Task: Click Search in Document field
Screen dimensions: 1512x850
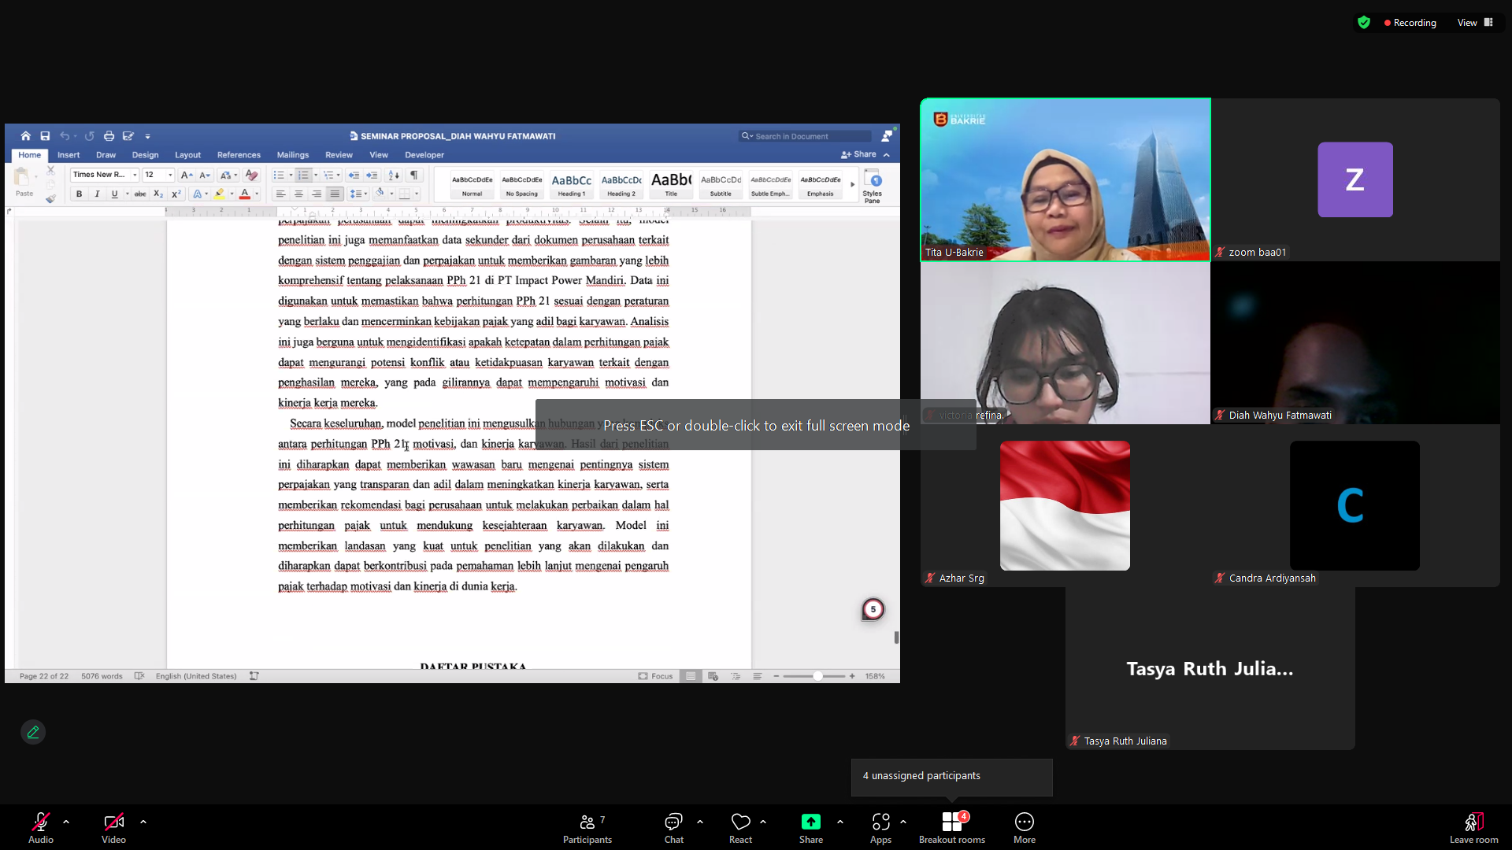Action: 805,136
